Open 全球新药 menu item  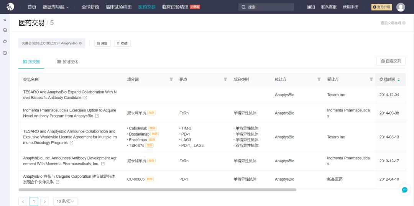point(90,7)
